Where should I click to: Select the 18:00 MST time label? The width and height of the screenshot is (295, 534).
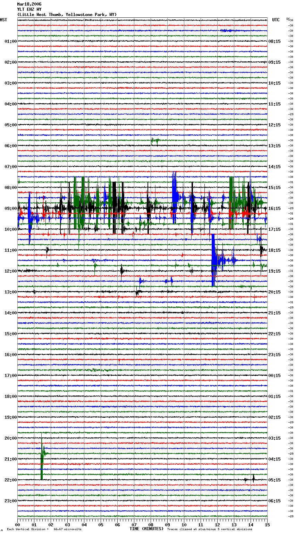click(11, 396)
